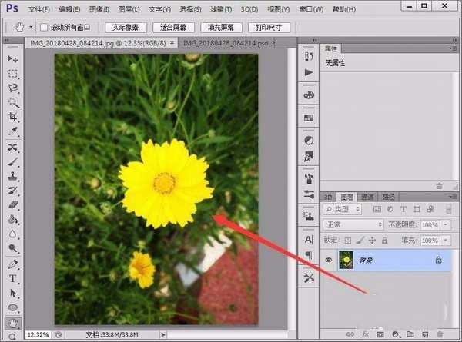Select the Crop tool
This screenshot has width=462, height=342.
coord(13,117)
